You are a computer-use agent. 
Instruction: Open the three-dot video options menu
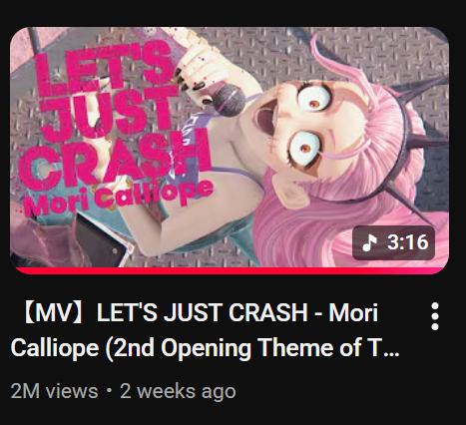click(435, 316)
